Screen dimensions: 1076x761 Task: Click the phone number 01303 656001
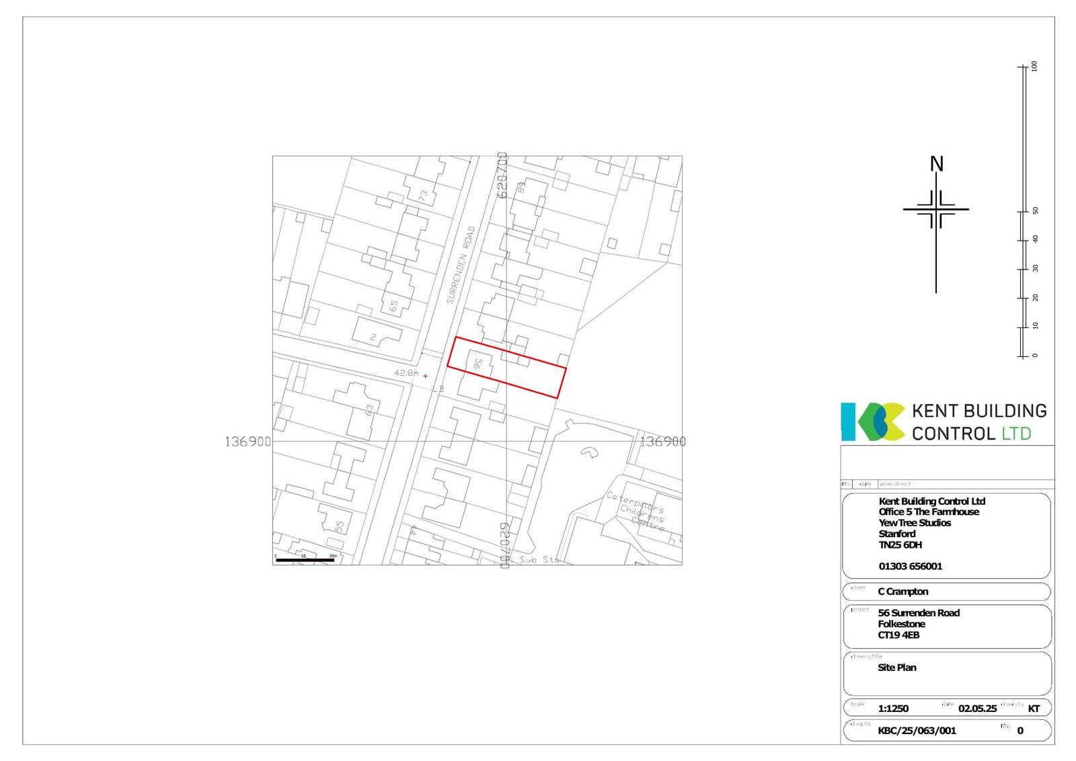(910, 566)
